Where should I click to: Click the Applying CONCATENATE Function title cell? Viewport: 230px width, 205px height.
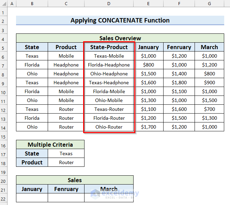[x=120, y=20]
